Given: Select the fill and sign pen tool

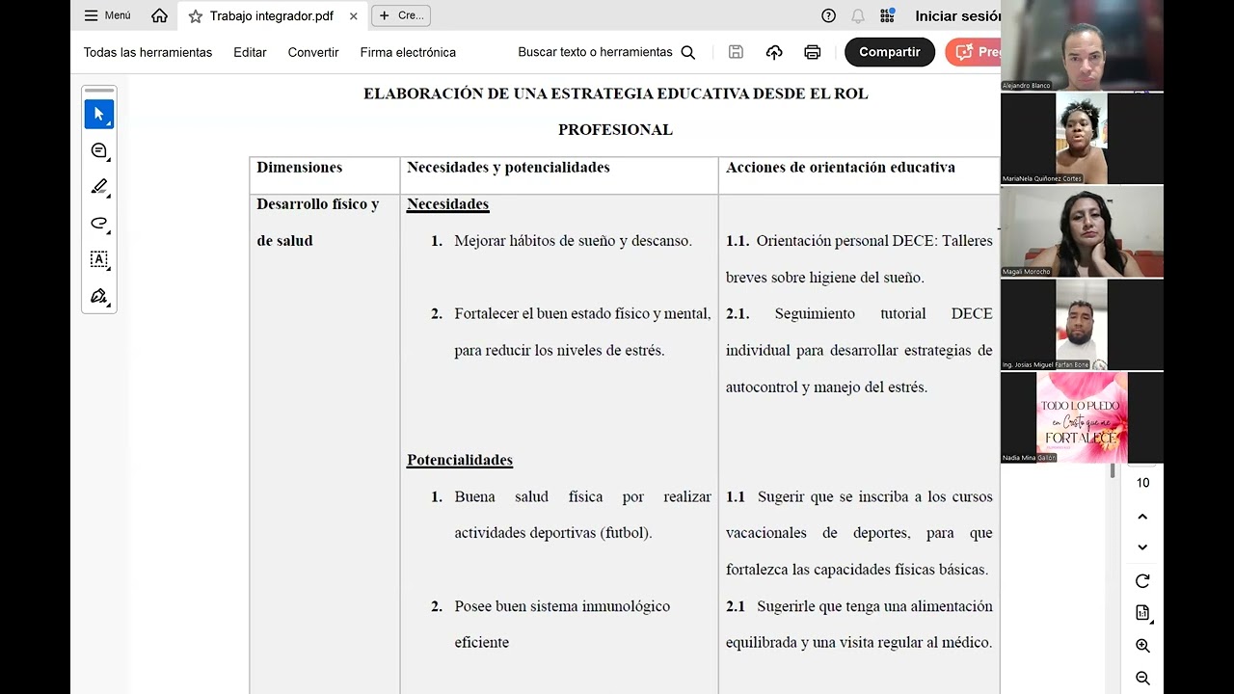Looking at the screenshot, I should point(98,296).
